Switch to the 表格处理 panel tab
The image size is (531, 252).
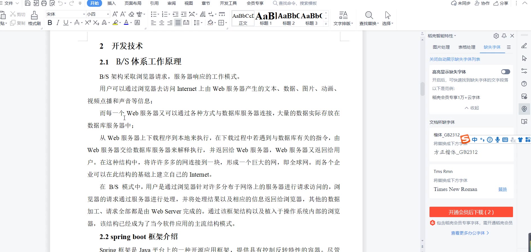click(467, 47)
